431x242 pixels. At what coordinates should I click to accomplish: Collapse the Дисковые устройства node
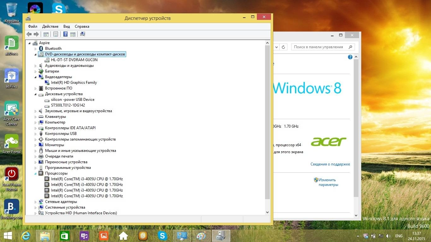click(x=35, y=94)
